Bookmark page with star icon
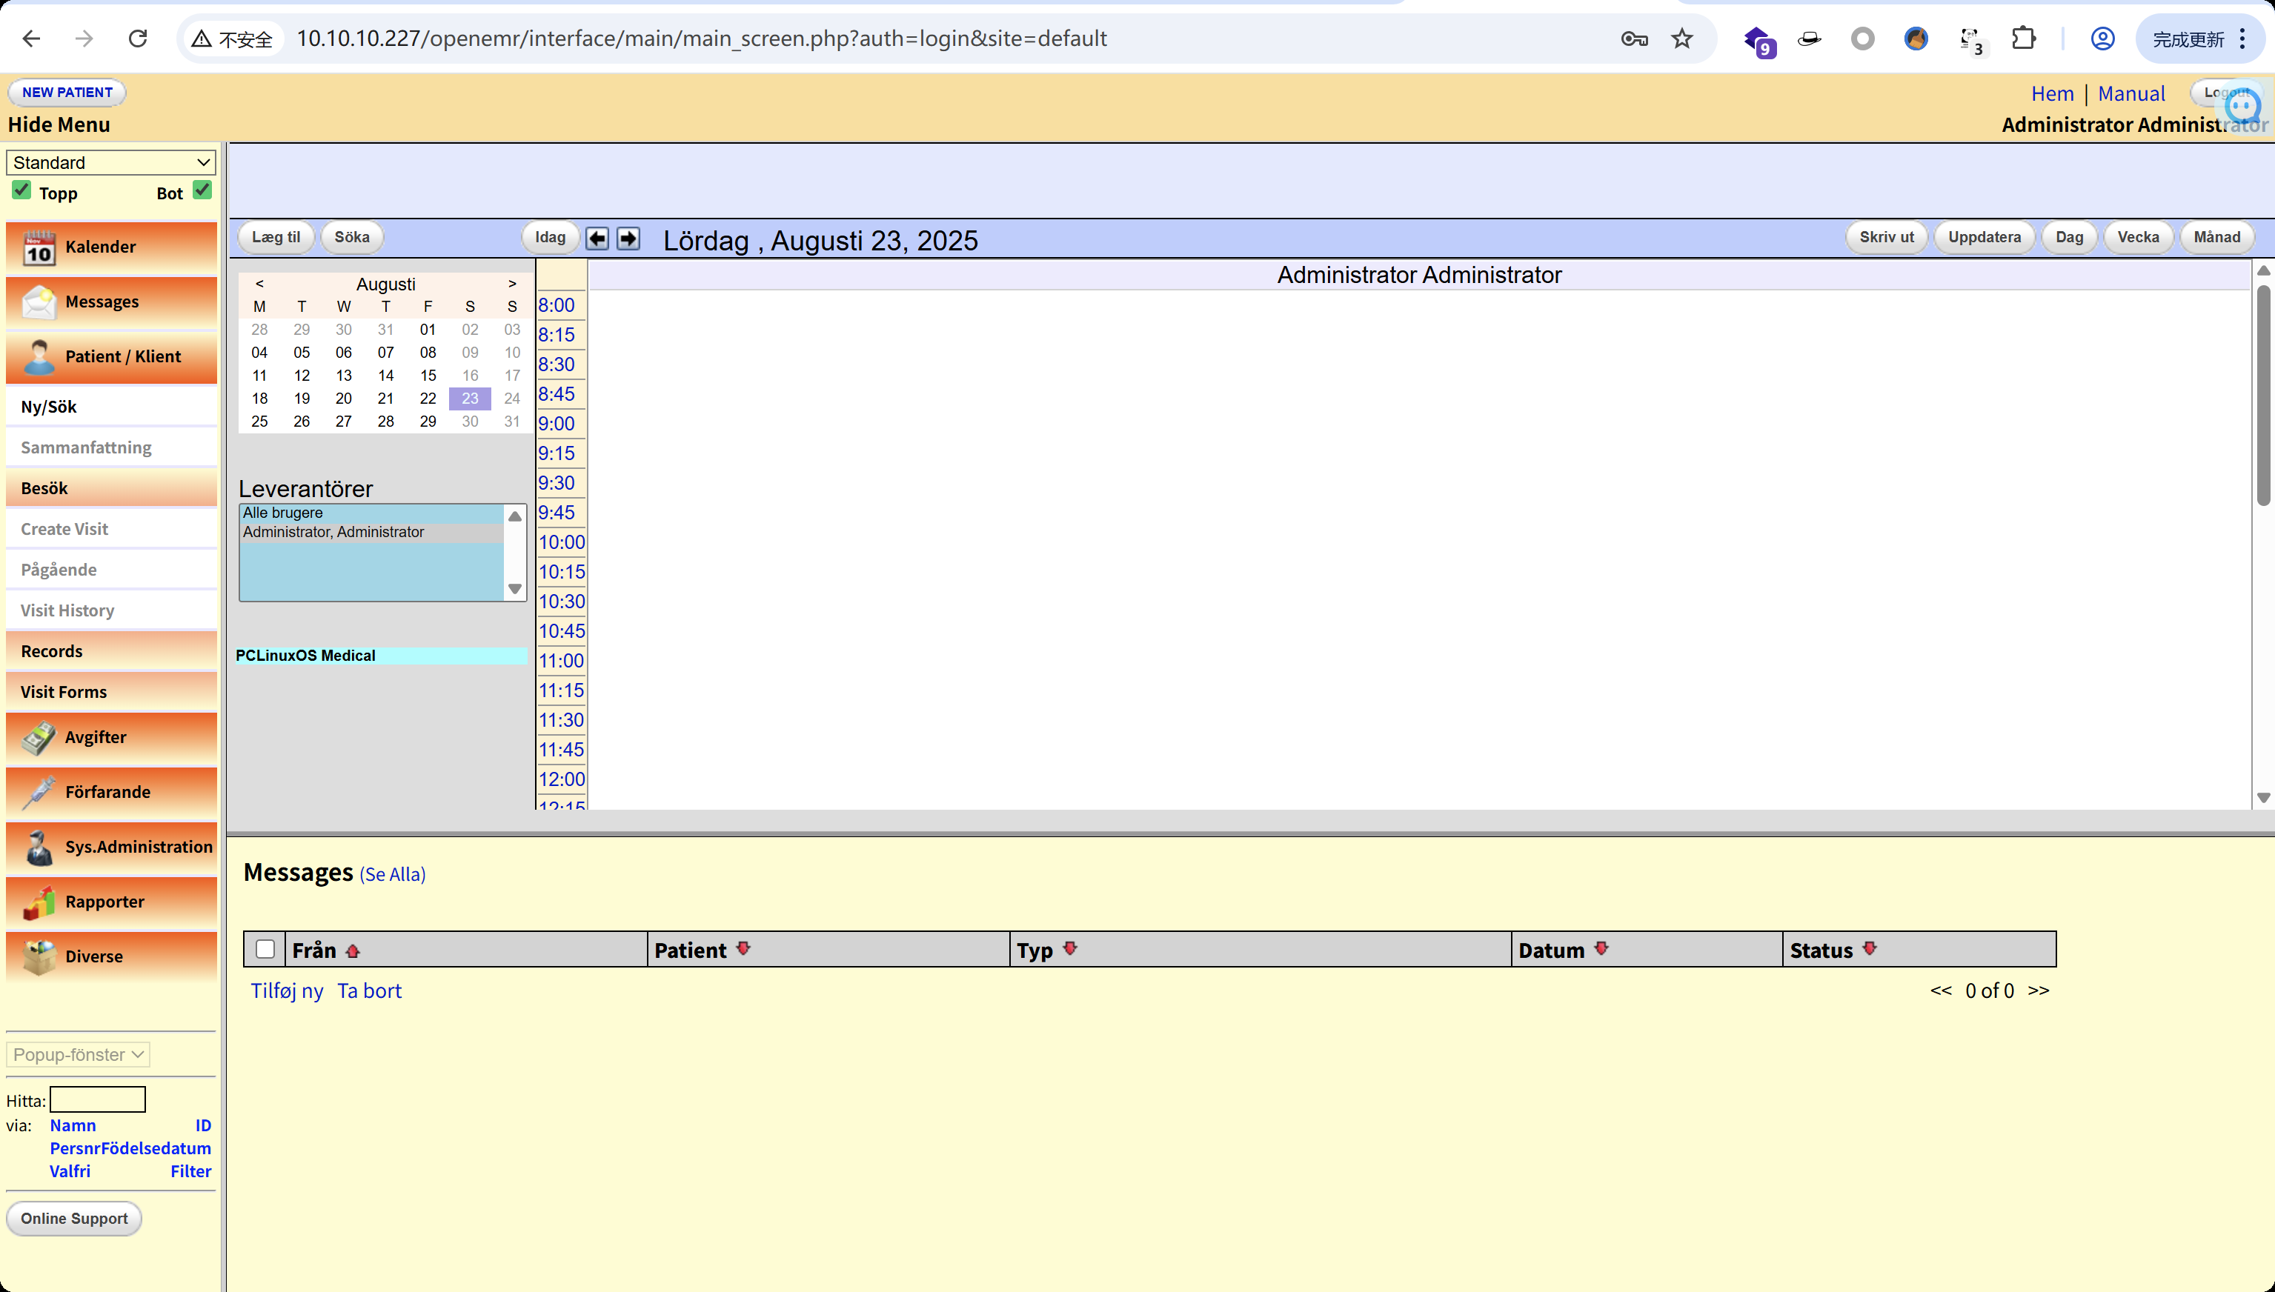2275x1292 pixels. click(1682, 39)
